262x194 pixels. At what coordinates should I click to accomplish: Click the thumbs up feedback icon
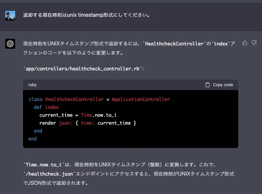pyautogui.click(x=245, y=43)
